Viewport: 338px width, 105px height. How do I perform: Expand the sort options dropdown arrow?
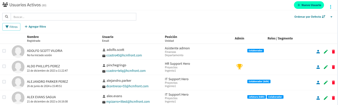pyautogui.click(x=331, y=17)
